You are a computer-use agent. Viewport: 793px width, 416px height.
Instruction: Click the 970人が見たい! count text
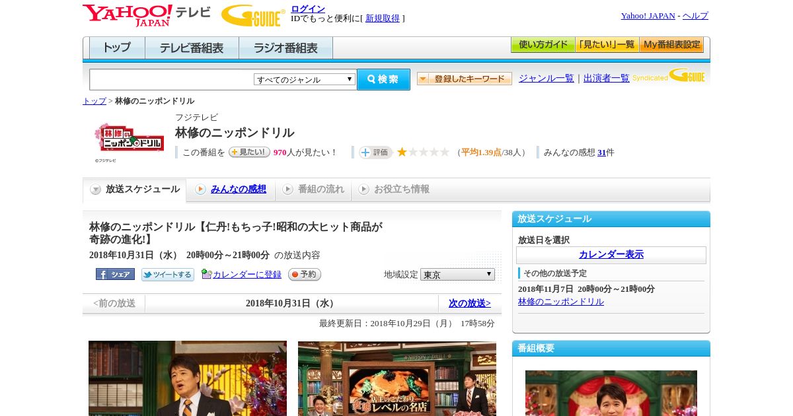305,153
